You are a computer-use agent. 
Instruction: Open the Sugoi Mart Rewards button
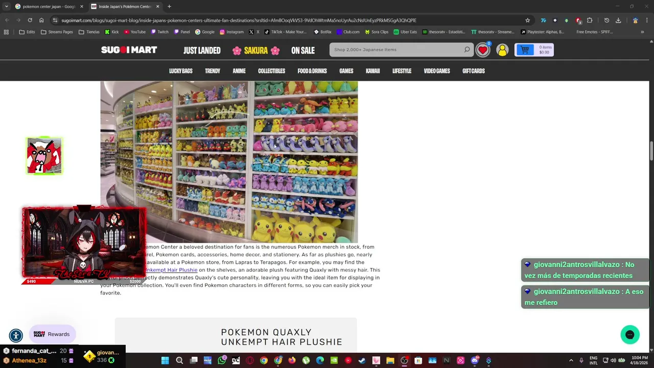(52, 334)
